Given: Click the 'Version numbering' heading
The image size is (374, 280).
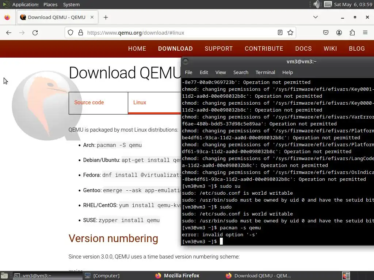Looking at the screenshot, I should (x=113, y=238).
